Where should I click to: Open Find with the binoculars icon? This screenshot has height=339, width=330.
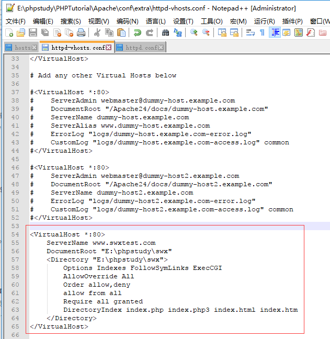click(x=165, y=32)
